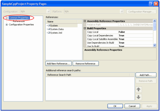160x111 pixels.
Task: Dismiss the dialog with Cancel
Action: [132, 106]
